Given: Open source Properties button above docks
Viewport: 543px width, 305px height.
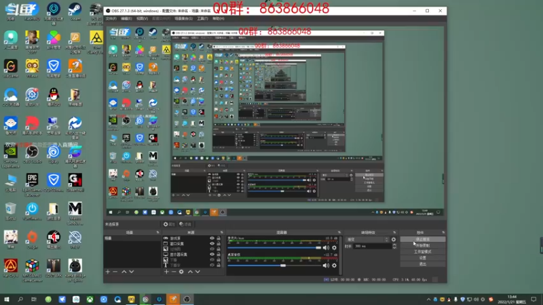Looking at the screenshot, I should (x=169, y=224).
